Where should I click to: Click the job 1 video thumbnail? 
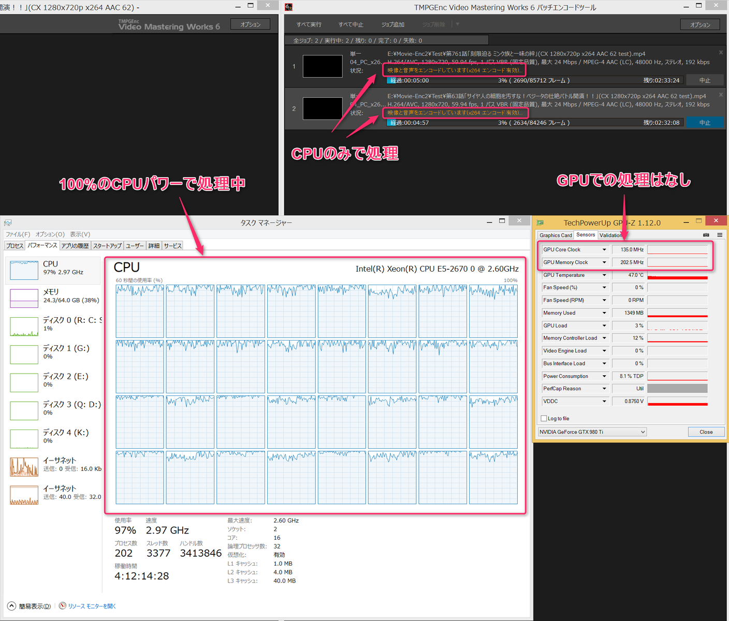323,66
